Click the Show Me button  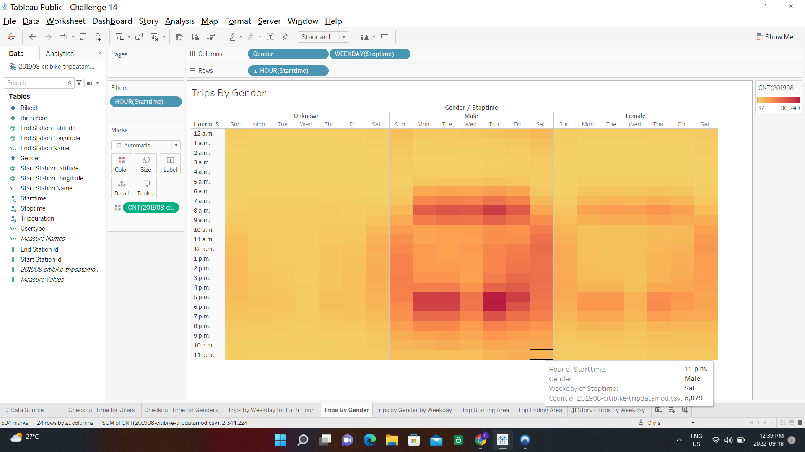click(774, 37)
